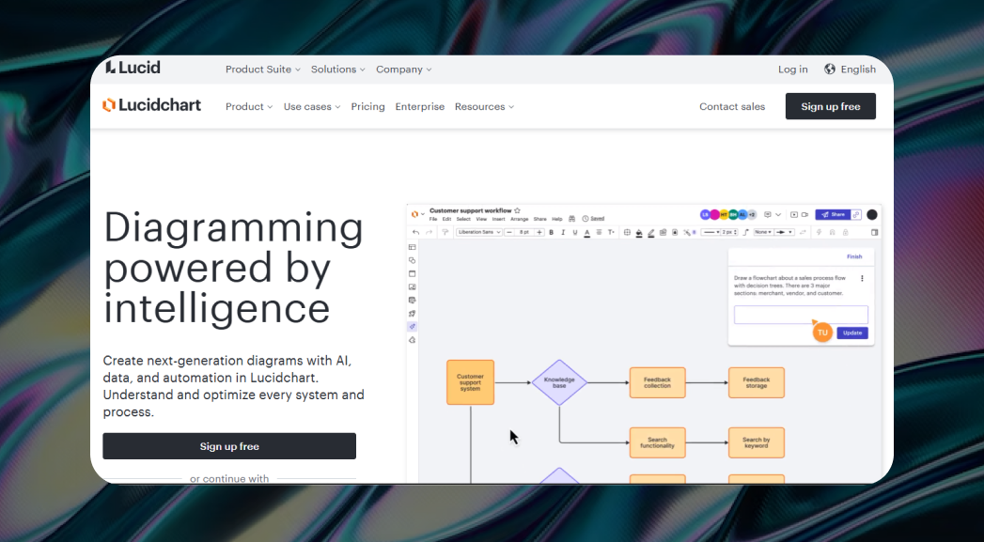Increase font size with the plus button
Viewport: 984px width, 542px height.
(x=539, y=232)
